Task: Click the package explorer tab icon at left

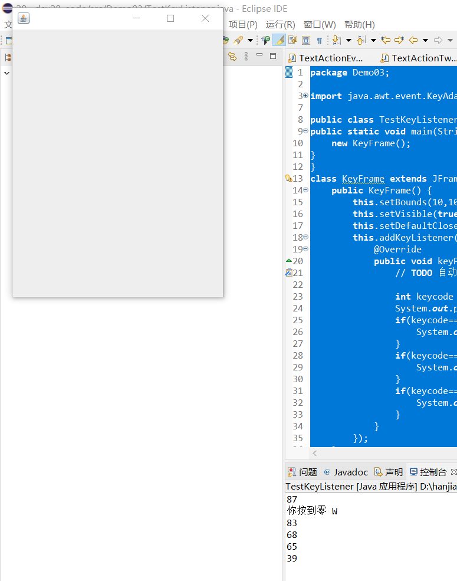Action: point(8,57)
